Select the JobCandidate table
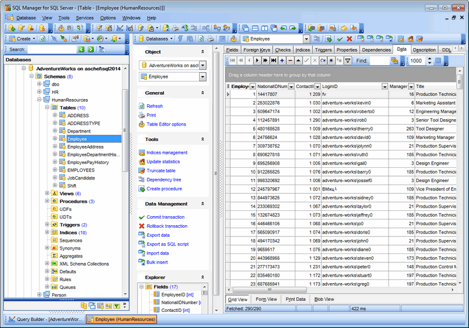Screen dimensions: 469x328 pos(81,178)
